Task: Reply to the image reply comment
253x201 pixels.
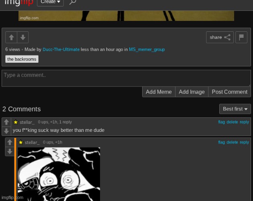Action: coord(244,142)
